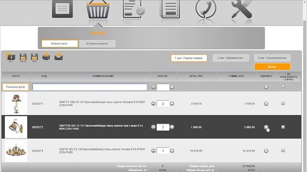Click quantity field for item 0035272
Image resolution: width=307 pixels, height=172 pixels.
tap(163, 127)
